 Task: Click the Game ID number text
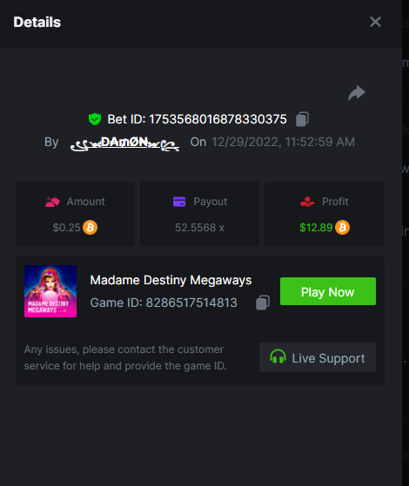click(191, 303)
